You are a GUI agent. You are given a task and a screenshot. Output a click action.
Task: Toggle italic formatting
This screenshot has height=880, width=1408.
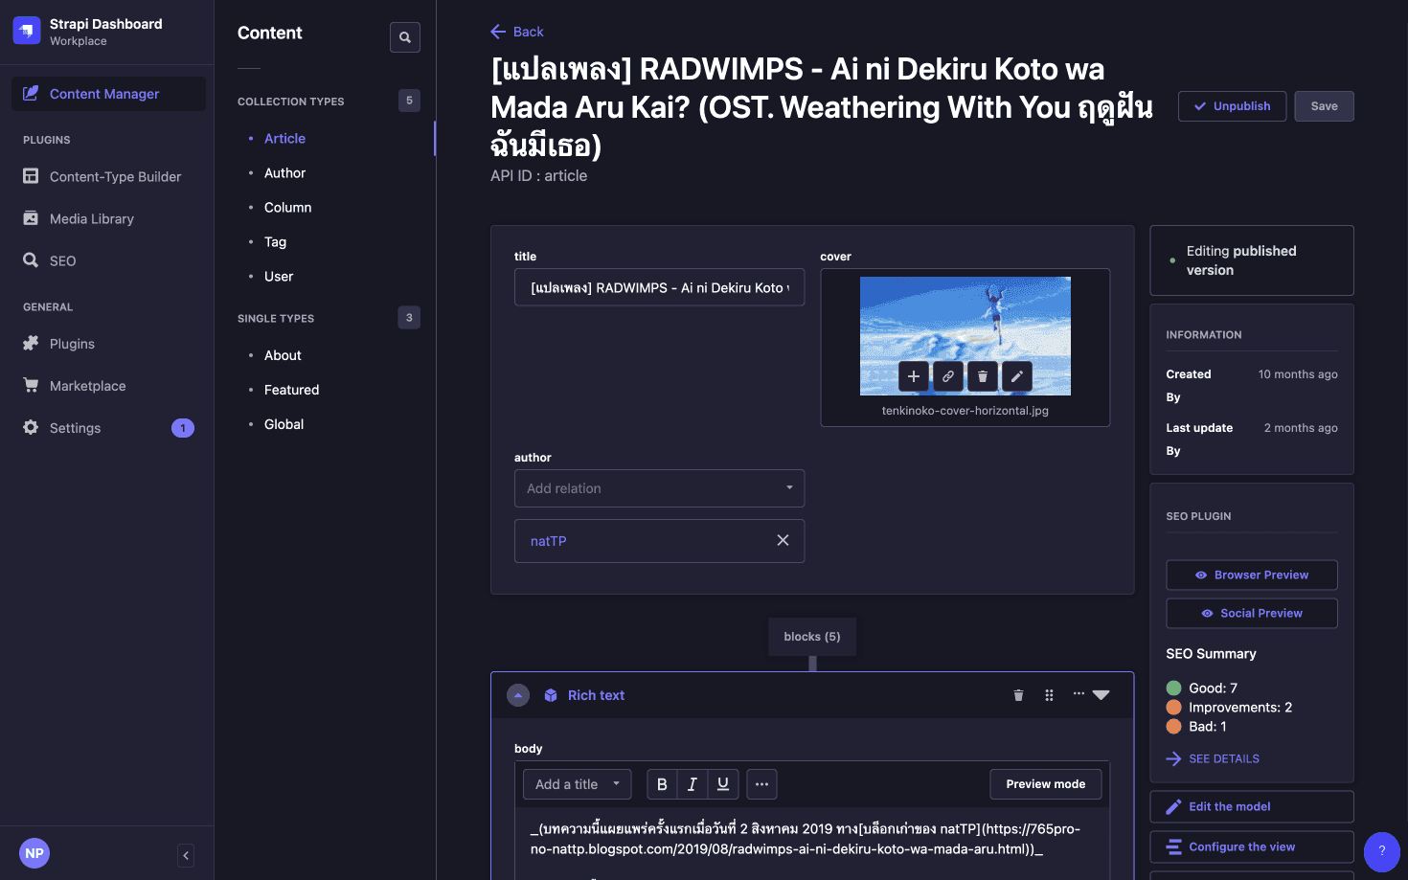[x=693, y=784]
